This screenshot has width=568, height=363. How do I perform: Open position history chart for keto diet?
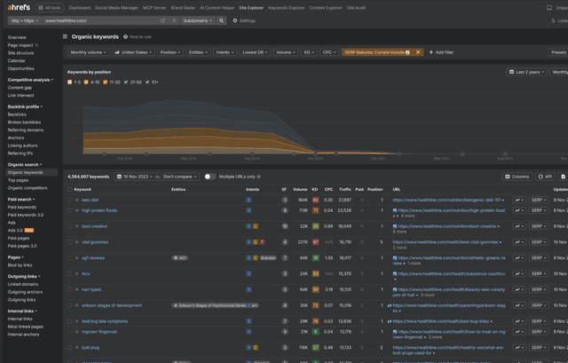[518, 200]
